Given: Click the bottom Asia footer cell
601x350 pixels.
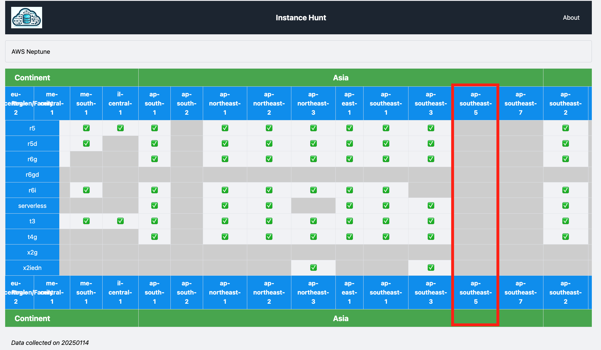Looking at the screenshot, I should 341,318.
